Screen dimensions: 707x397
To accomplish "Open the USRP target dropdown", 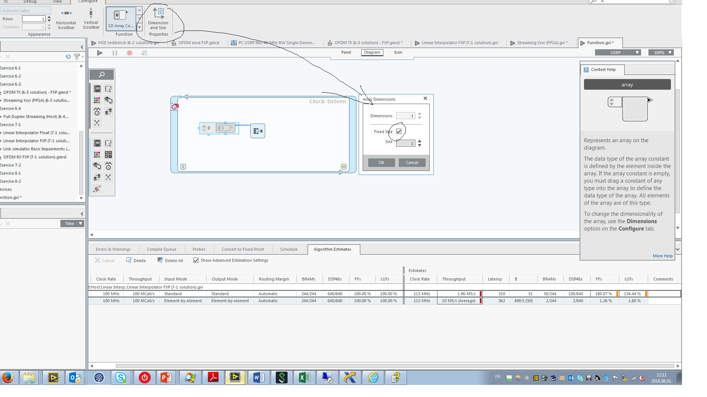I will [618, 53].
